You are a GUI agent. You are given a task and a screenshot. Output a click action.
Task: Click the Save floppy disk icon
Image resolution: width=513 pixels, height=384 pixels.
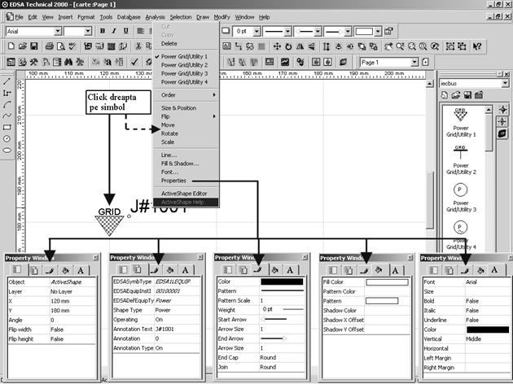pos(35,46)
